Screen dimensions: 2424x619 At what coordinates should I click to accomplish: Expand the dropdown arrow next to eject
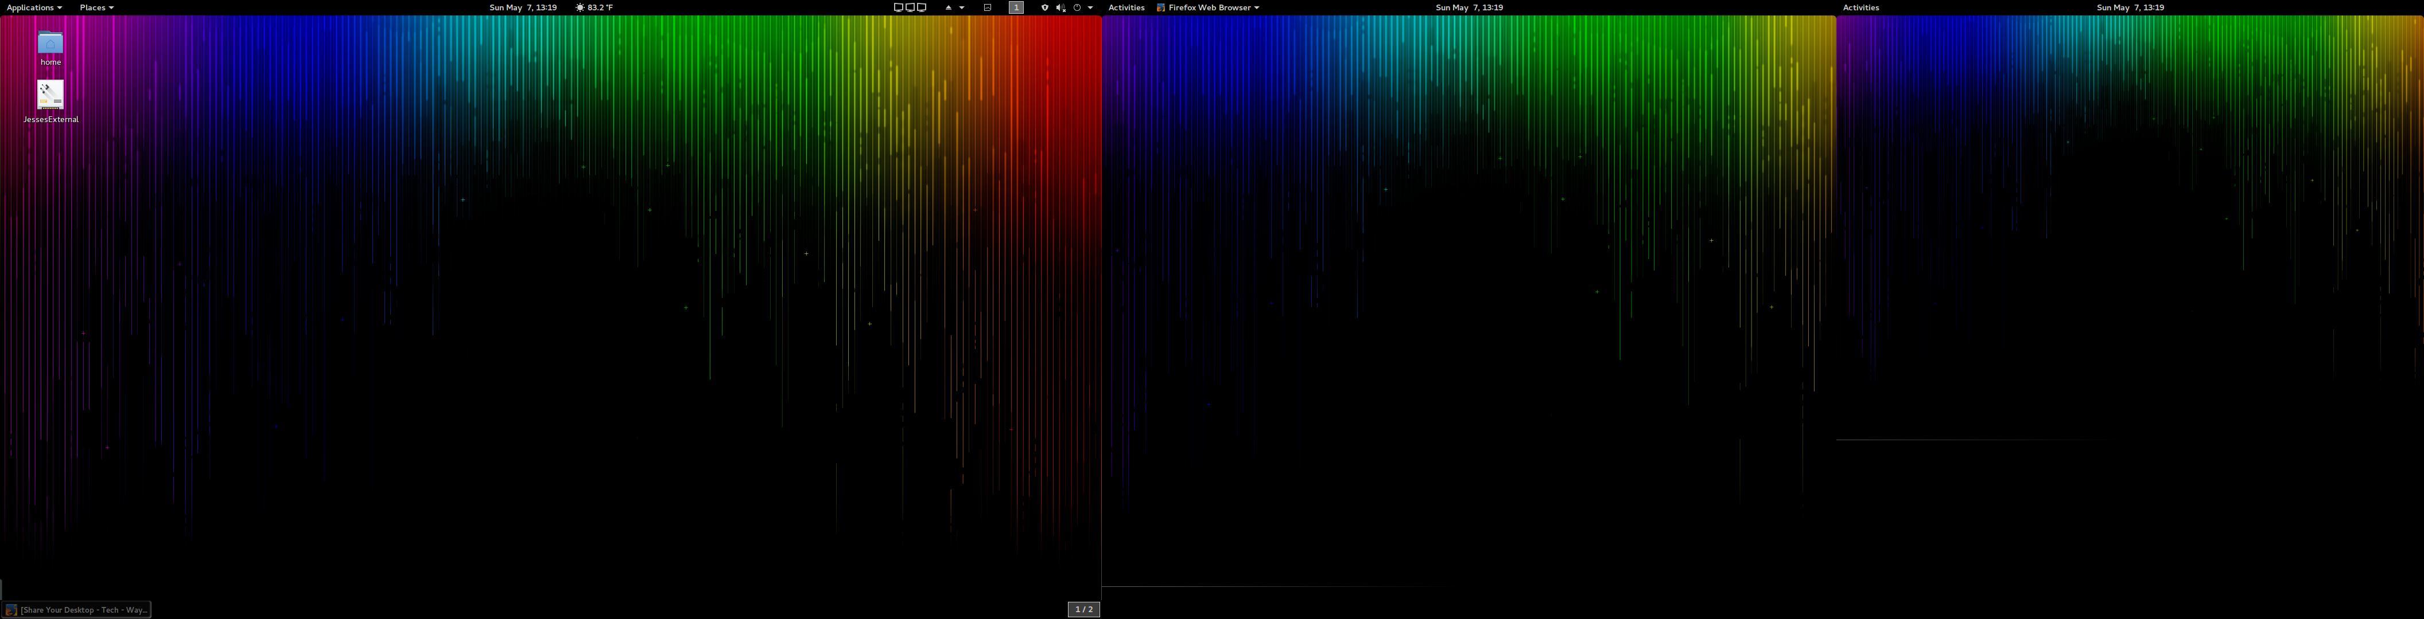[962, 7]
